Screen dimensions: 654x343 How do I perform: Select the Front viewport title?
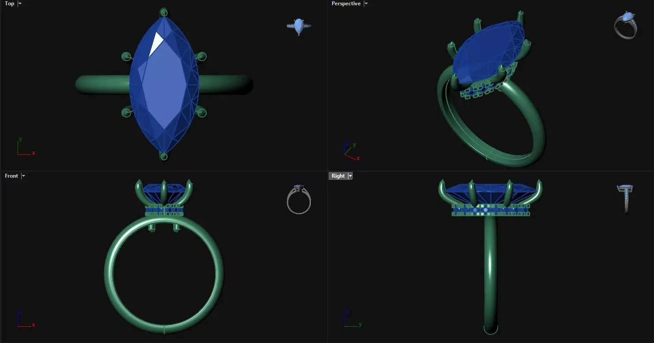[x=11, y=176]
